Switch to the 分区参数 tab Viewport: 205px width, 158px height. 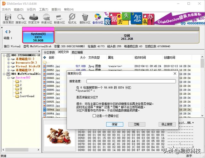click(49, 52)
